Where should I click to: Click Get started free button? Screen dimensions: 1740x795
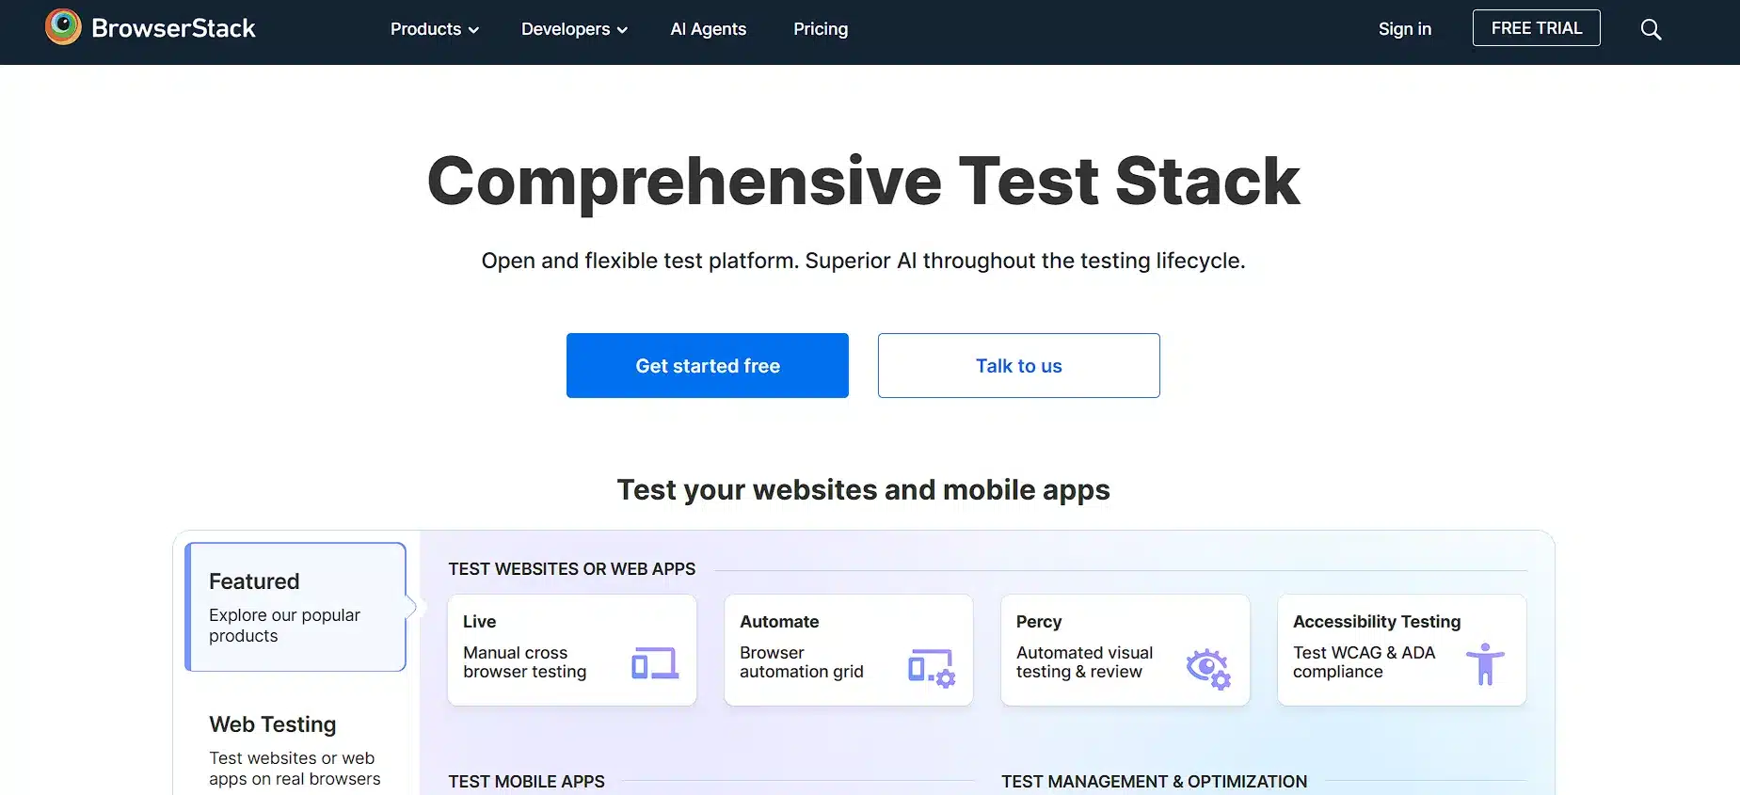(708, 365)
